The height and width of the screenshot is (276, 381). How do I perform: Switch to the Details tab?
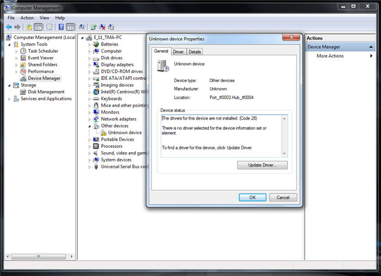(x=195, y=52)
